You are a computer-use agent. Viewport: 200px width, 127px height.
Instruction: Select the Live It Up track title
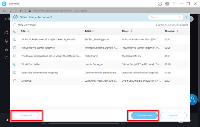(26, 81)
